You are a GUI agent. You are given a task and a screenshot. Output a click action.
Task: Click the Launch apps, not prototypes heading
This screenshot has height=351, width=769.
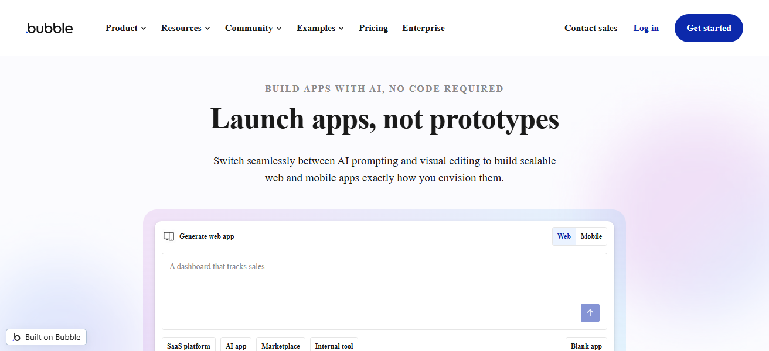tap(385, 119)
